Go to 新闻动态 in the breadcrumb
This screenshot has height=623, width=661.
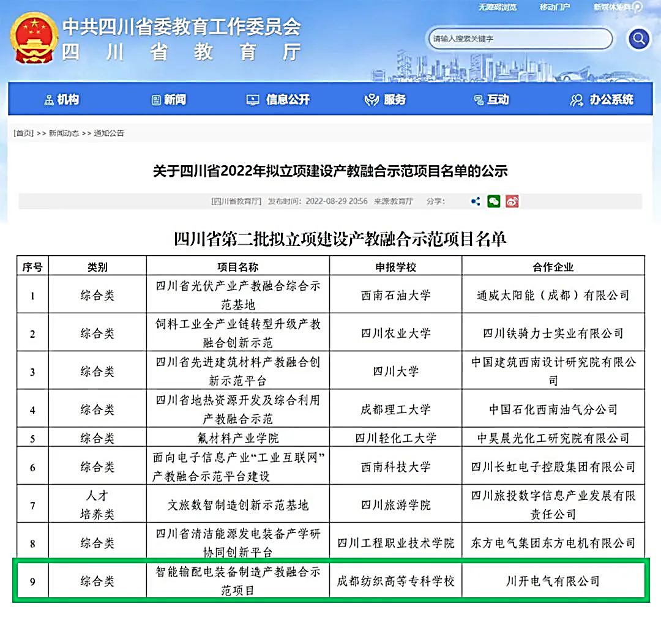(64, 133)
